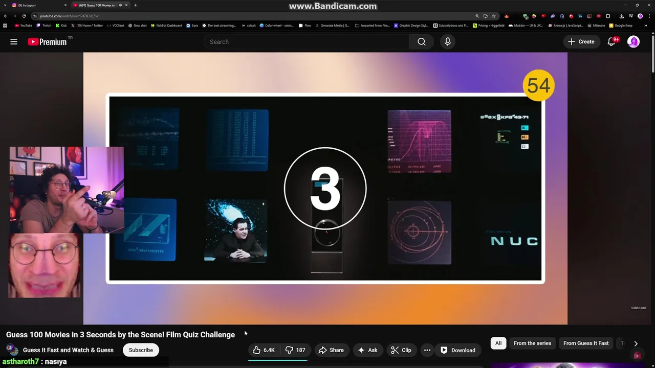
Task: Click into the YouTube search field
Action: tap(307, 42)
